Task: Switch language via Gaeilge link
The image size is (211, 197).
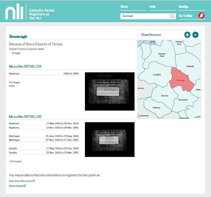Action: [184, 7]
